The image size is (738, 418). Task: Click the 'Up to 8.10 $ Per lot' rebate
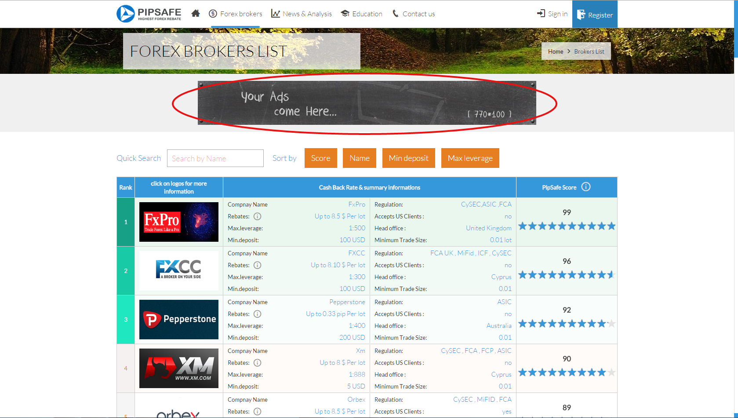tap(338, 265)
